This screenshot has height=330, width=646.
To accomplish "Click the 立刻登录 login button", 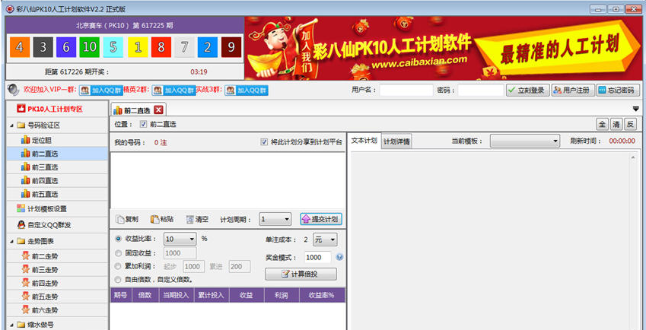I will point(528,90).
